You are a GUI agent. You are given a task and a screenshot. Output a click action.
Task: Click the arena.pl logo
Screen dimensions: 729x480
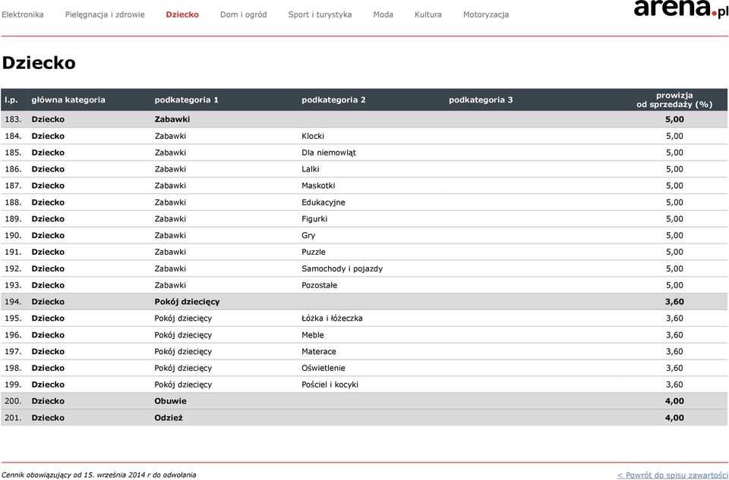click(680, 8)
